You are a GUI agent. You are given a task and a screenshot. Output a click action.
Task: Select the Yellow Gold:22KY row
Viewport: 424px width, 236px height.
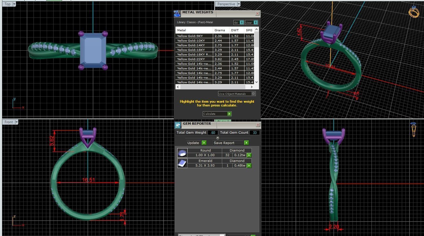coord(215,59)
